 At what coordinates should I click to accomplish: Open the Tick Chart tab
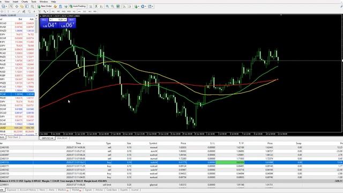pyautogui.click(x=13, y=137)
